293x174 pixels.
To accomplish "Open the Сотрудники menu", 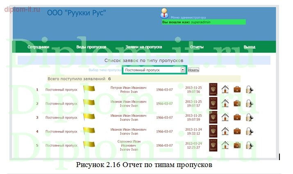I will pos(38,47).
